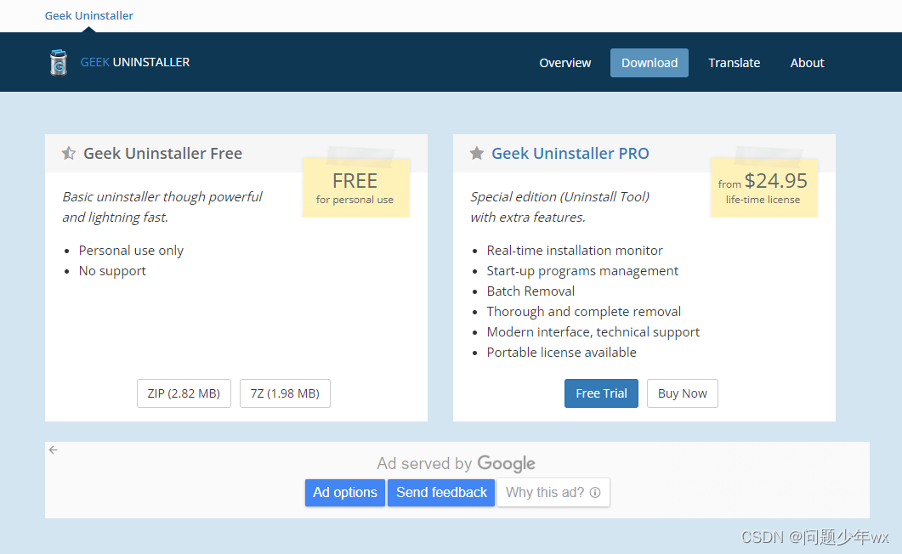This screenshot has width=902, height=554.
Task: Click Why this ad? button
Action: [553, 493]
